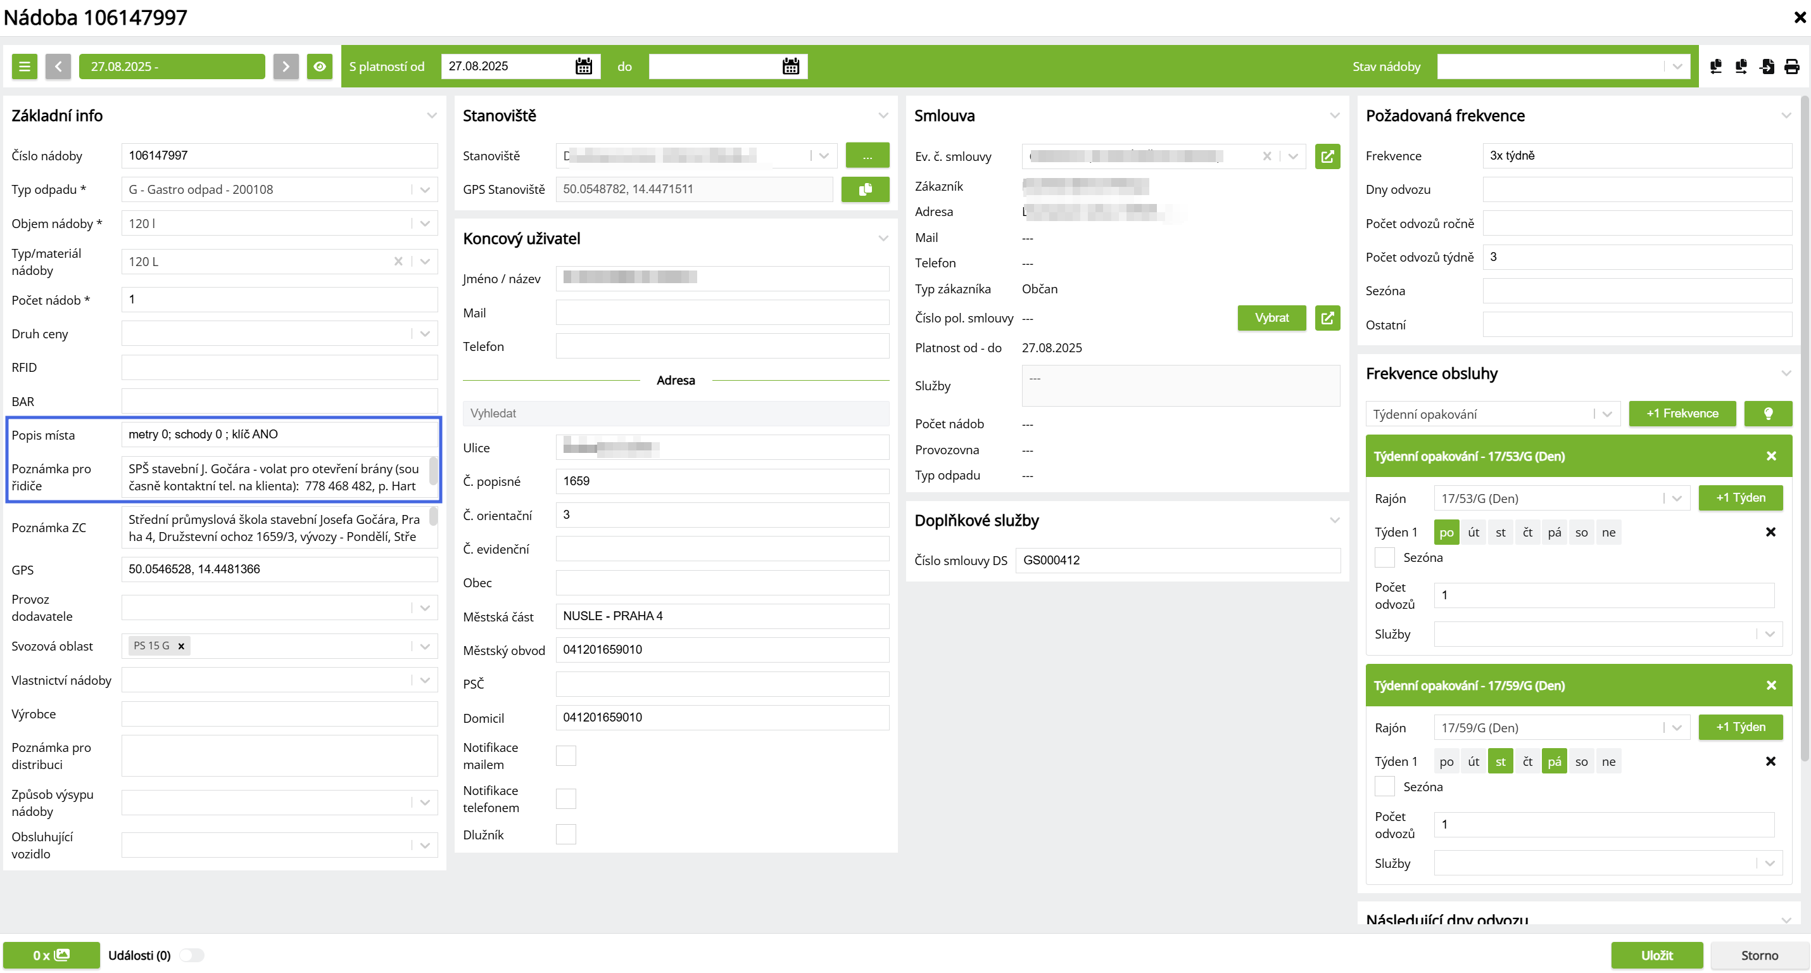
Task: Go to previous validity period arrow
Action: pos(58,67)
